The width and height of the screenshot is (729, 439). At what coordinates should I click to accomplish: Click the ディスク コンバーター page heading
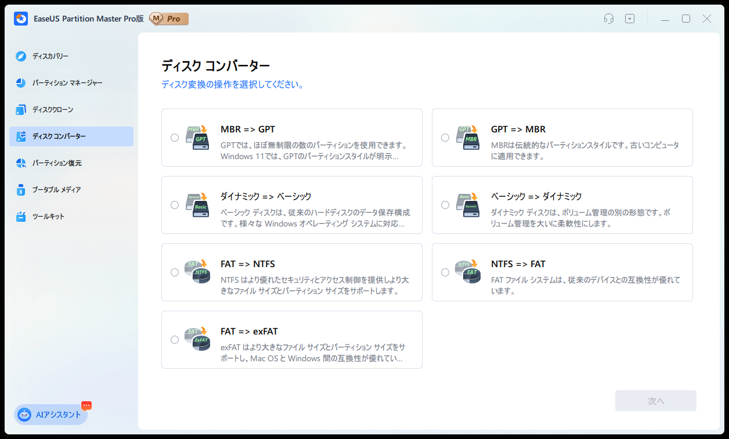click(216, 65)
